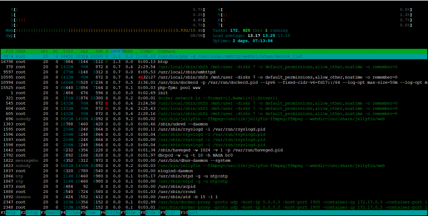Open the F6 SortBy menu
This screenshot has width=428, height=216.
[110, 213]
